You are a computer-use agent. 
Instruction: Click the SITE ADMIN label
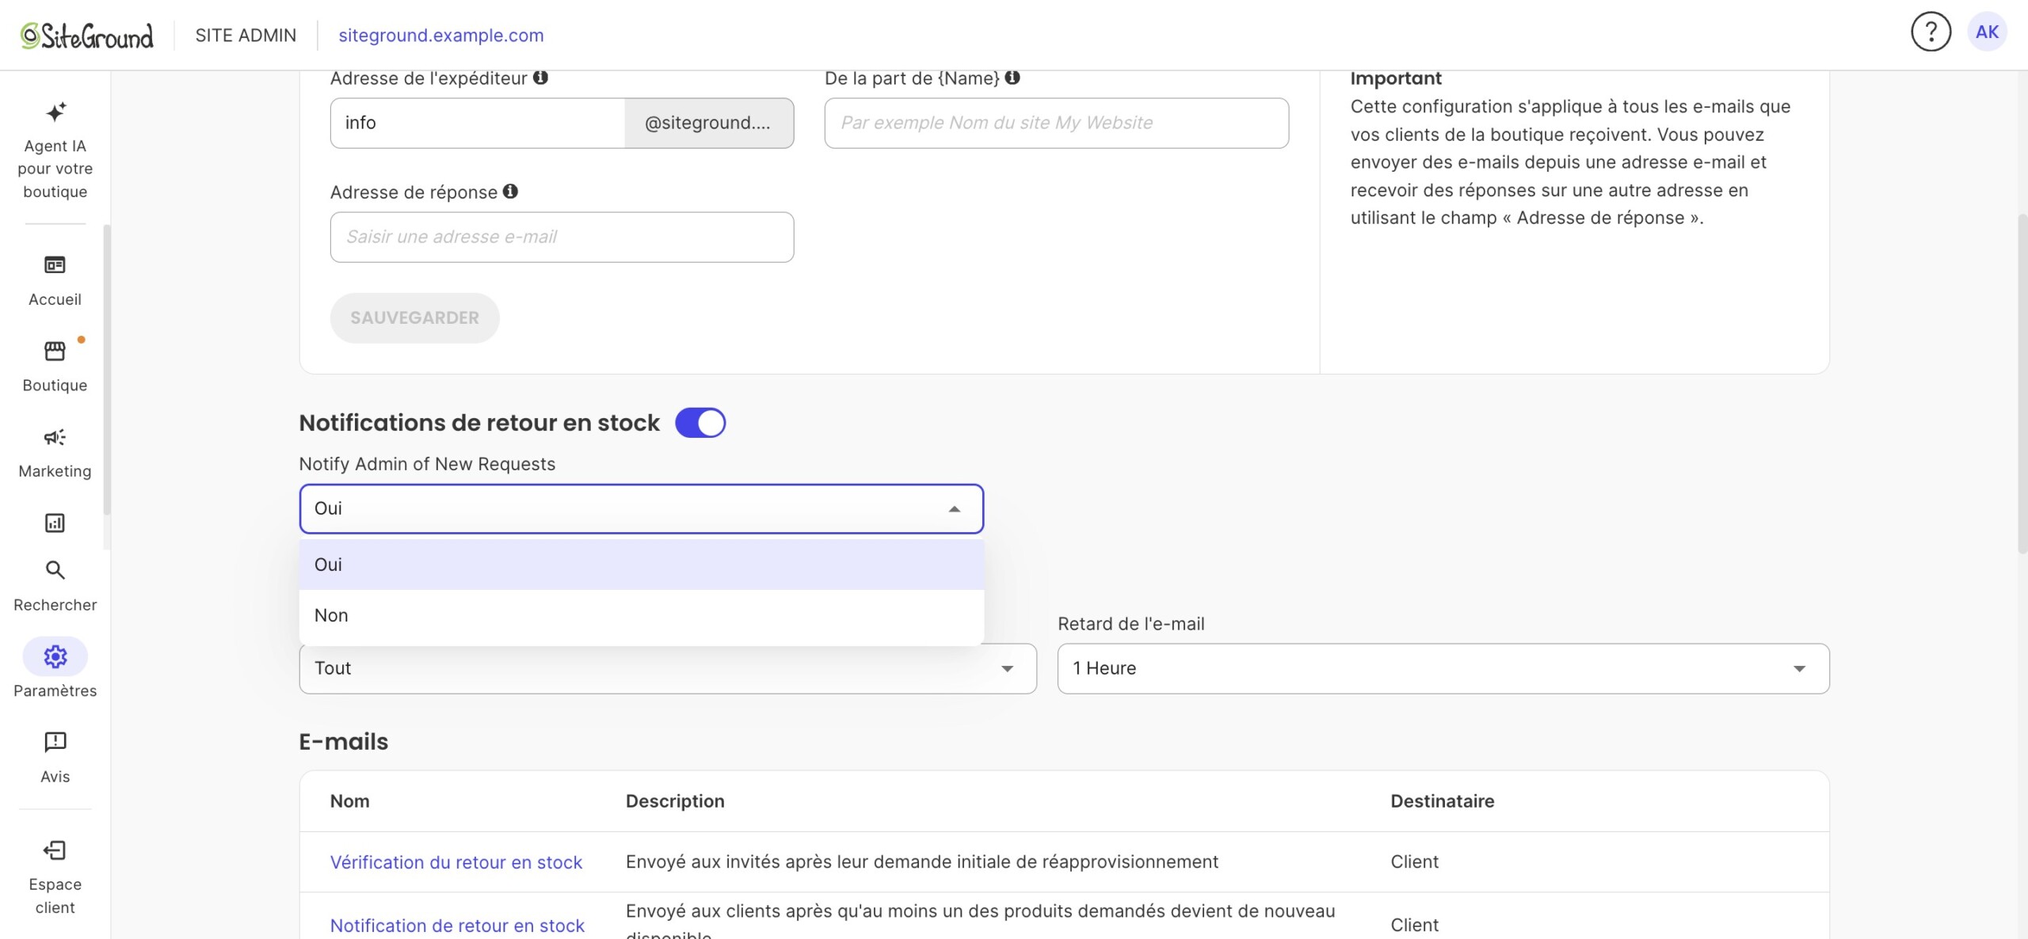pyautogui.click(x=246, y=36)
